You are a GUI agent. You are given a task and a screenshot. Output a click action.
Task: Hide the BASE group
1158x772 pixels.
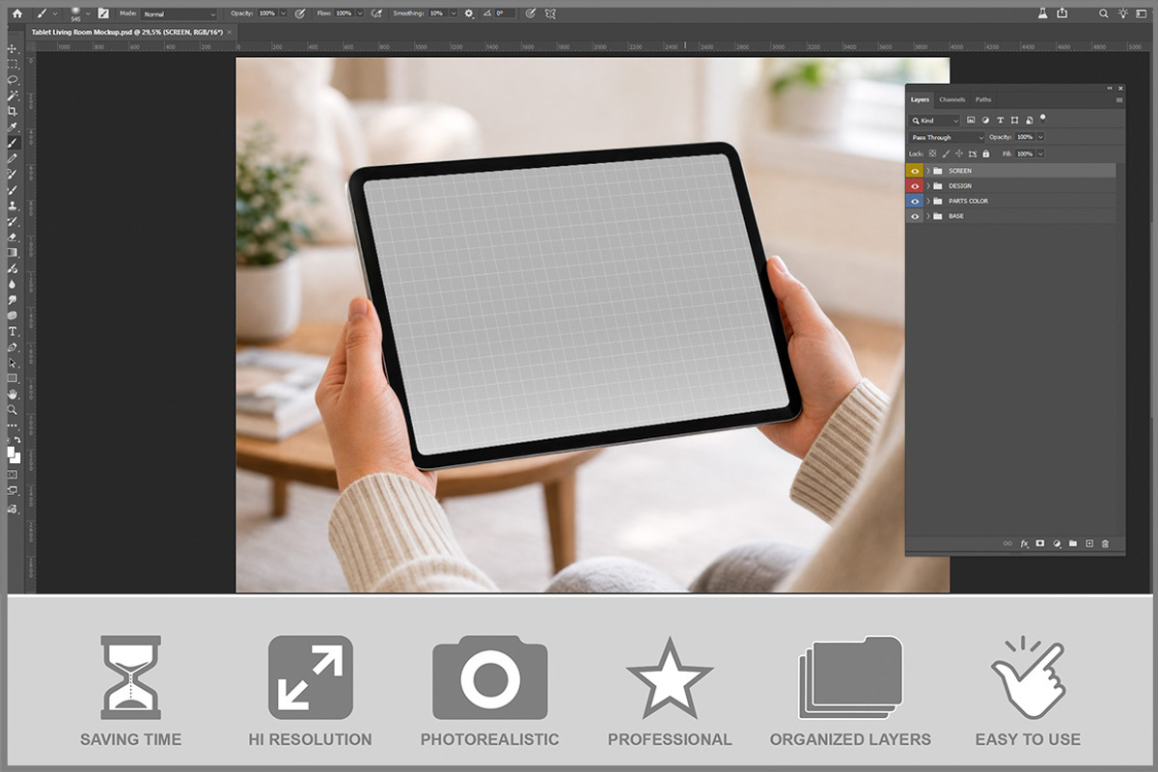click(915, 216)
